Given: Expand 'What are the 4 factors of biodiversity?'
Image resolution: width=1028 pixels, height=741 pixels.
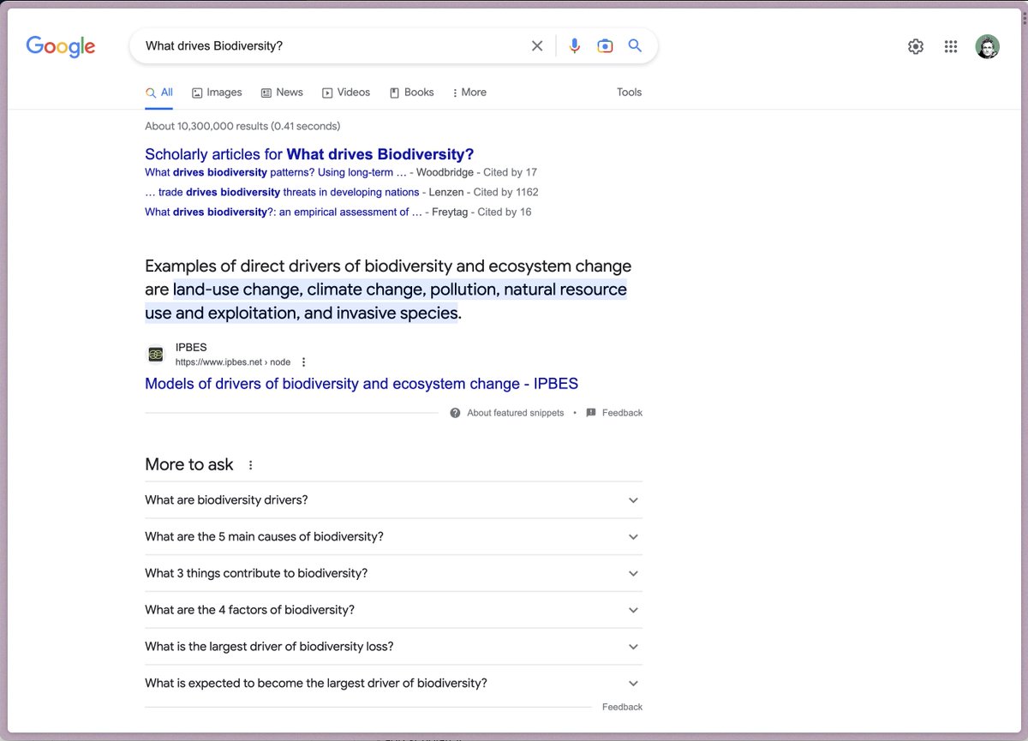Looking at the screenshot, I should (x=393, y=610).
